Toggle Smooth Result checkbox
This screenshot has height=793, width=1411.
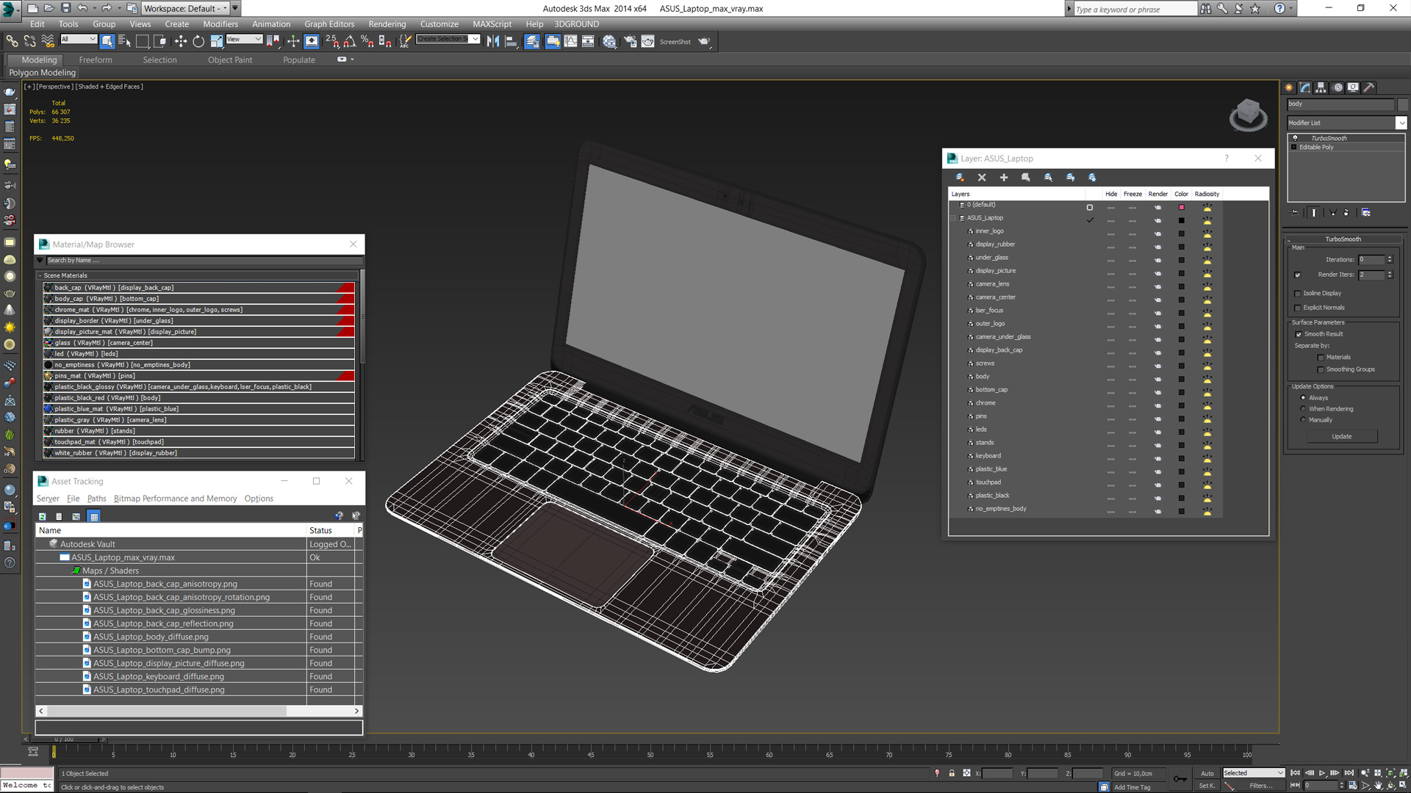tap(1299, 334)
